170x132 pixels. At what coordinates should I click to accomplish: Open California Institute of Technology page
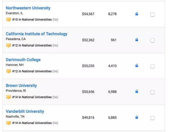pos(36,34)
